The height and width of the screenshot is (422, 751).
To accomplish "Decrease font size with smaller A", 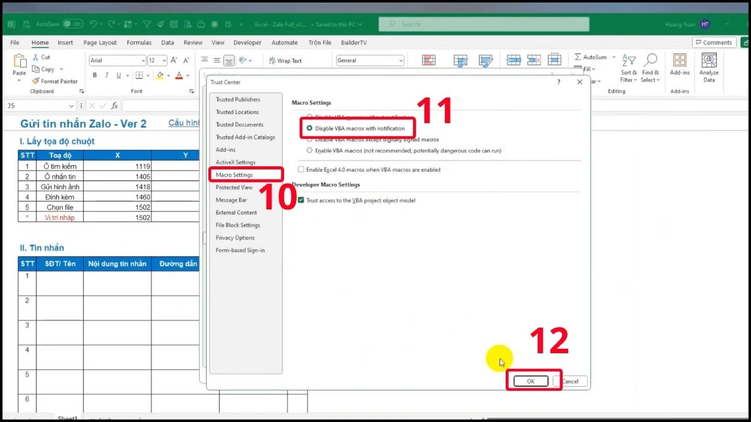I will pos(186,61).
